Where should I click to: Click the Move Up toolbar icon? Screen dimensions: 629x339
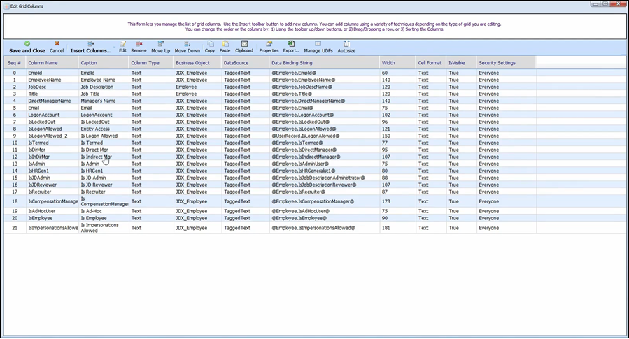161,47
